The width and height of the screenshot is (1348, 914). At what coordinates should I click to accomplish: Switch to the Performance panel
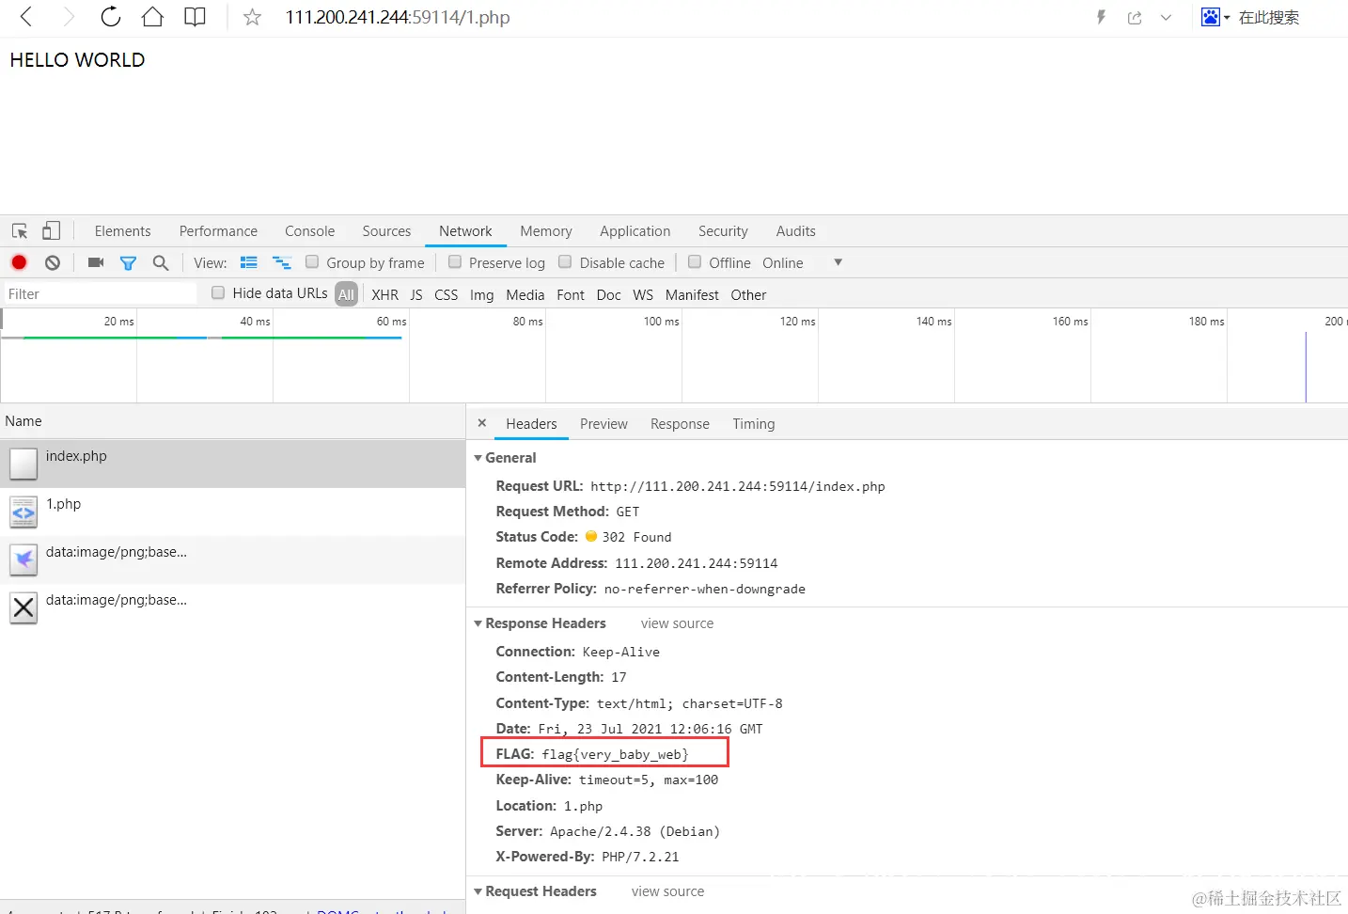[218, 231]
